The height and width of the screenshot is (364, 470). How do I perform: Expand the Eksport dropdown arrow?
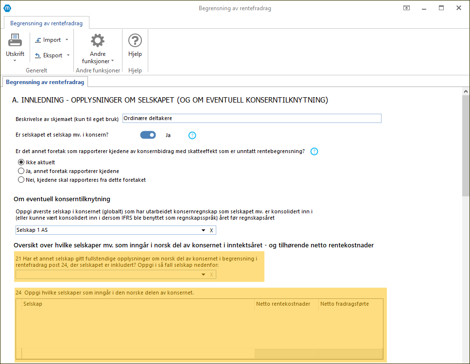pyautogui.click(x=69, y=55)
